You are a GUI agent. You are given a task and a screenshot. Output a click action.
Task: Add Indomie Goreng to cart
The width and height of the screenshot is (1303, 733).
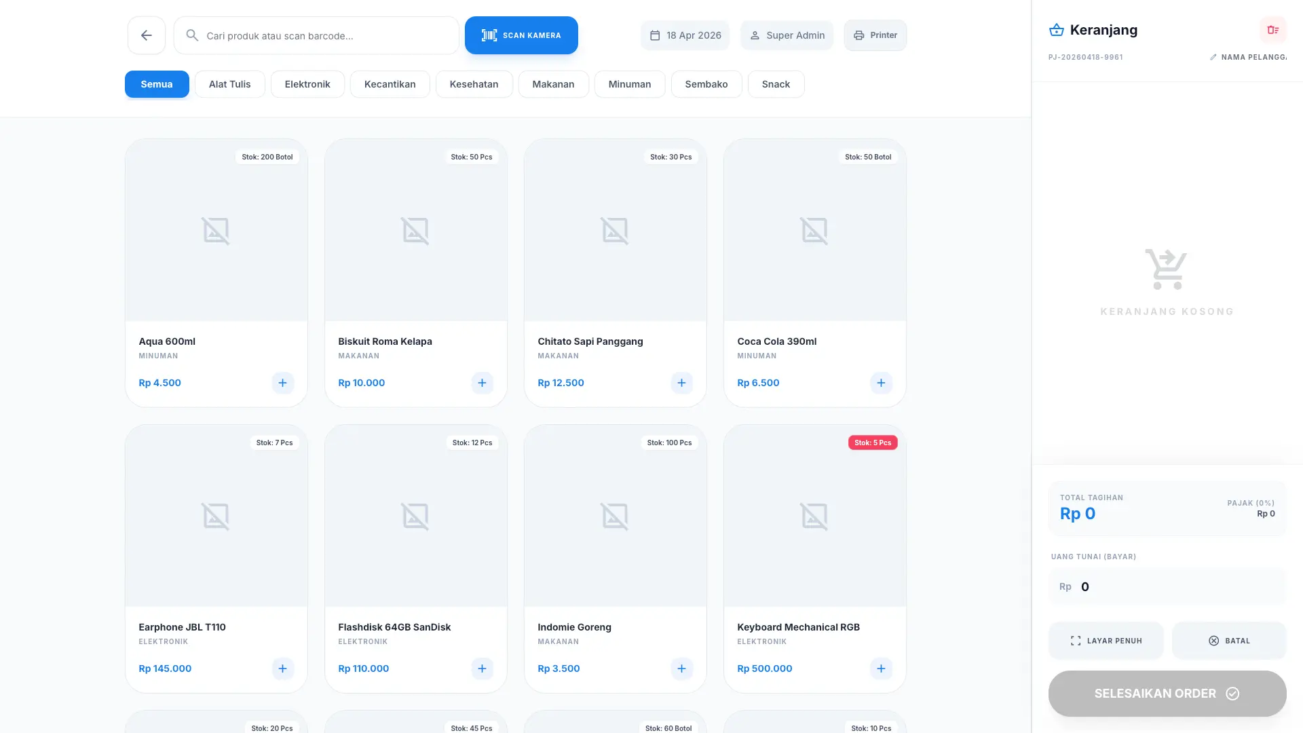tap(681, 669)
